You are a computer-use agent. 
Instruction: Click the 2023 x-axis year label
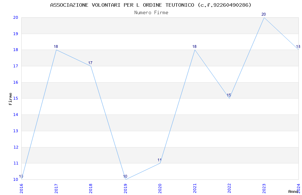(x=264, y=189)
